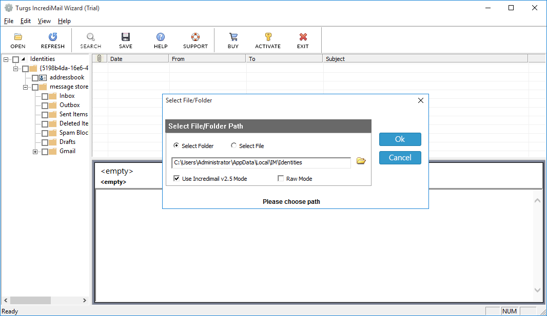This screenshot has height=316, width=547.
Task: Click the addressbook contact card icon
Action: click(43, 78)
